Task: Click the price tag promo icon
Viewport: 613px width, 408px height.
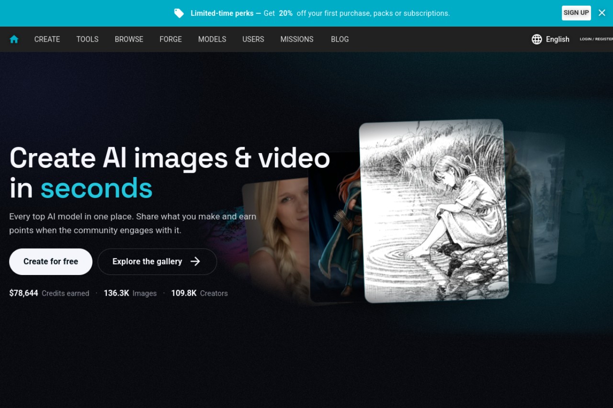Action: [x=179, y=13]
